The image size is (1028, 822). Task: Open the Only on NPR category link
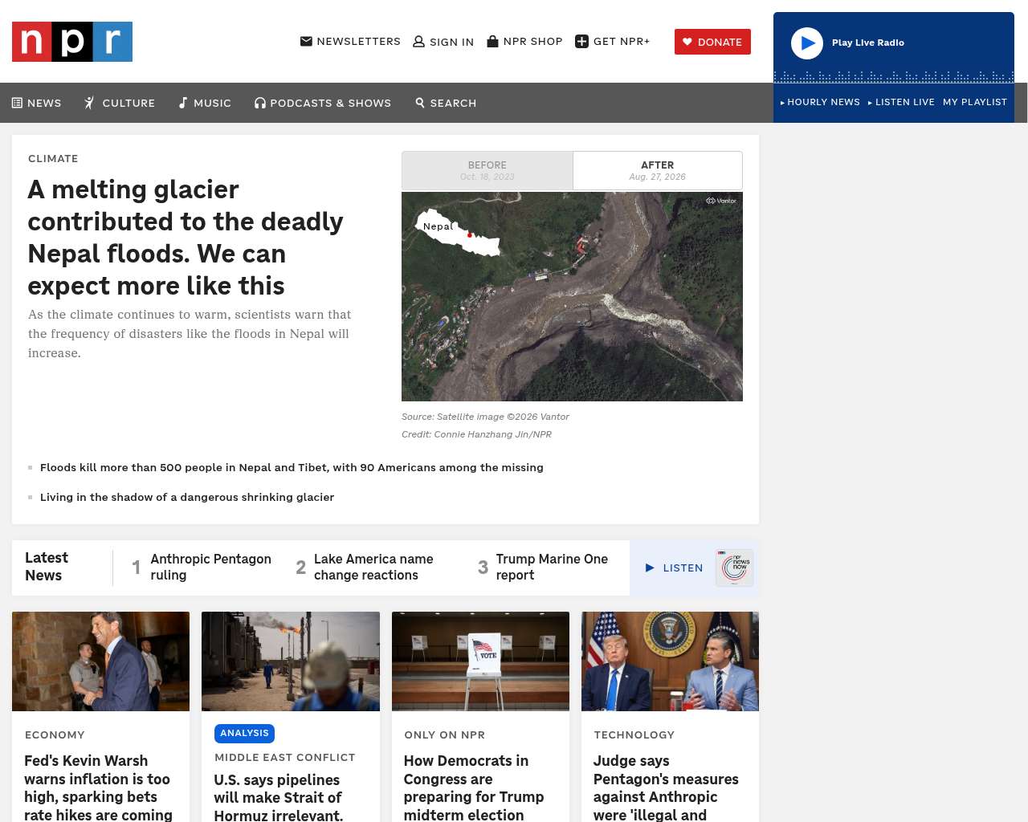coord(445,735)
